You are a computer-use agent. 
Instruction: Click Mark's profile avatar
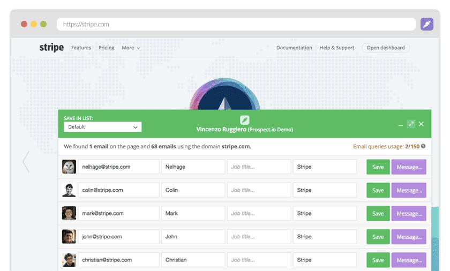pyautogui.click(x=69, y=213)
